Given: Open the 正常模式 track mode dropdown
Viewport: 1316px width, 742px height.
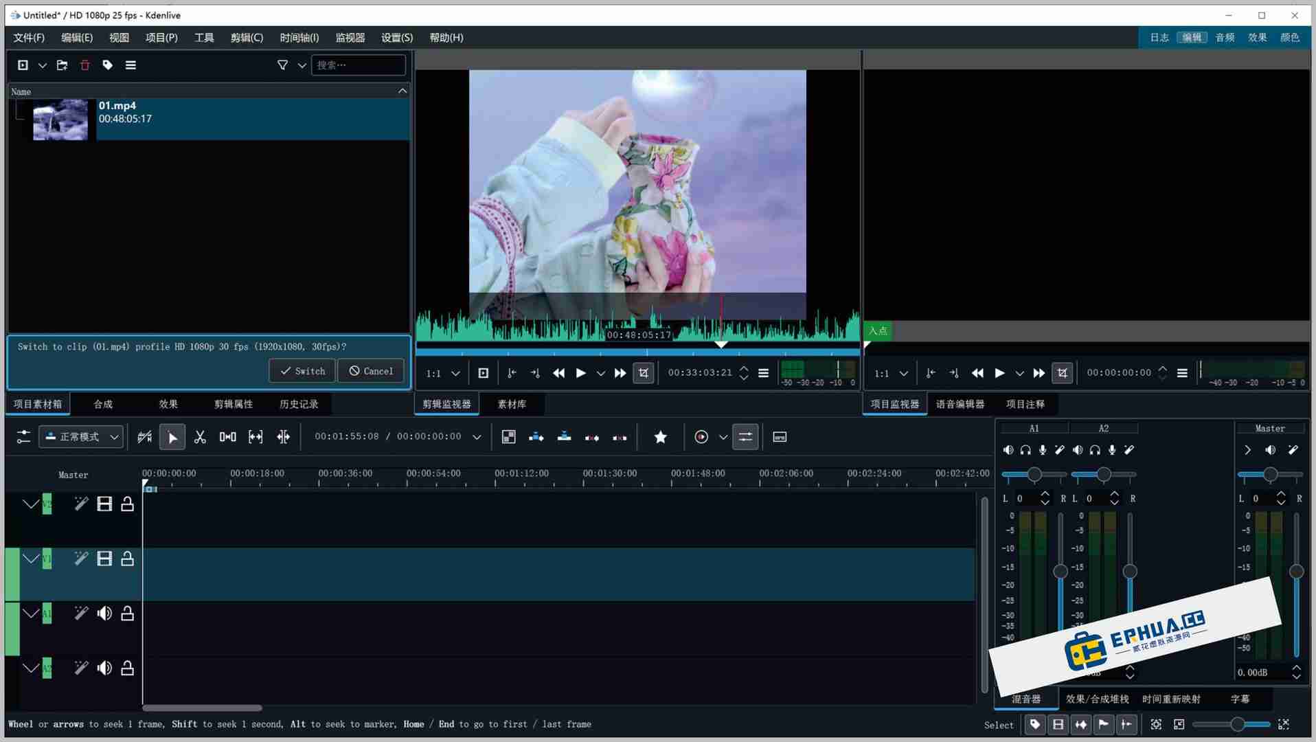Looking at the screenshot, I should 80,437.
